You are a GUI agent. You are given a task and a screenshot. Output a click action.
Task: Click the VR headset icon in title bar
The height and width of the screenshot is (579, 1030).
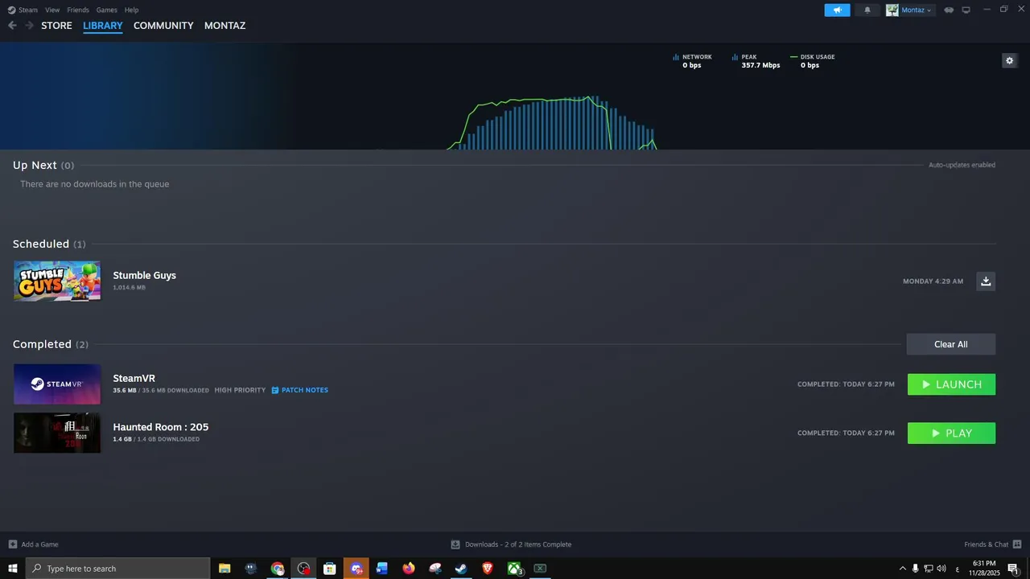click(x=949, y=10)
